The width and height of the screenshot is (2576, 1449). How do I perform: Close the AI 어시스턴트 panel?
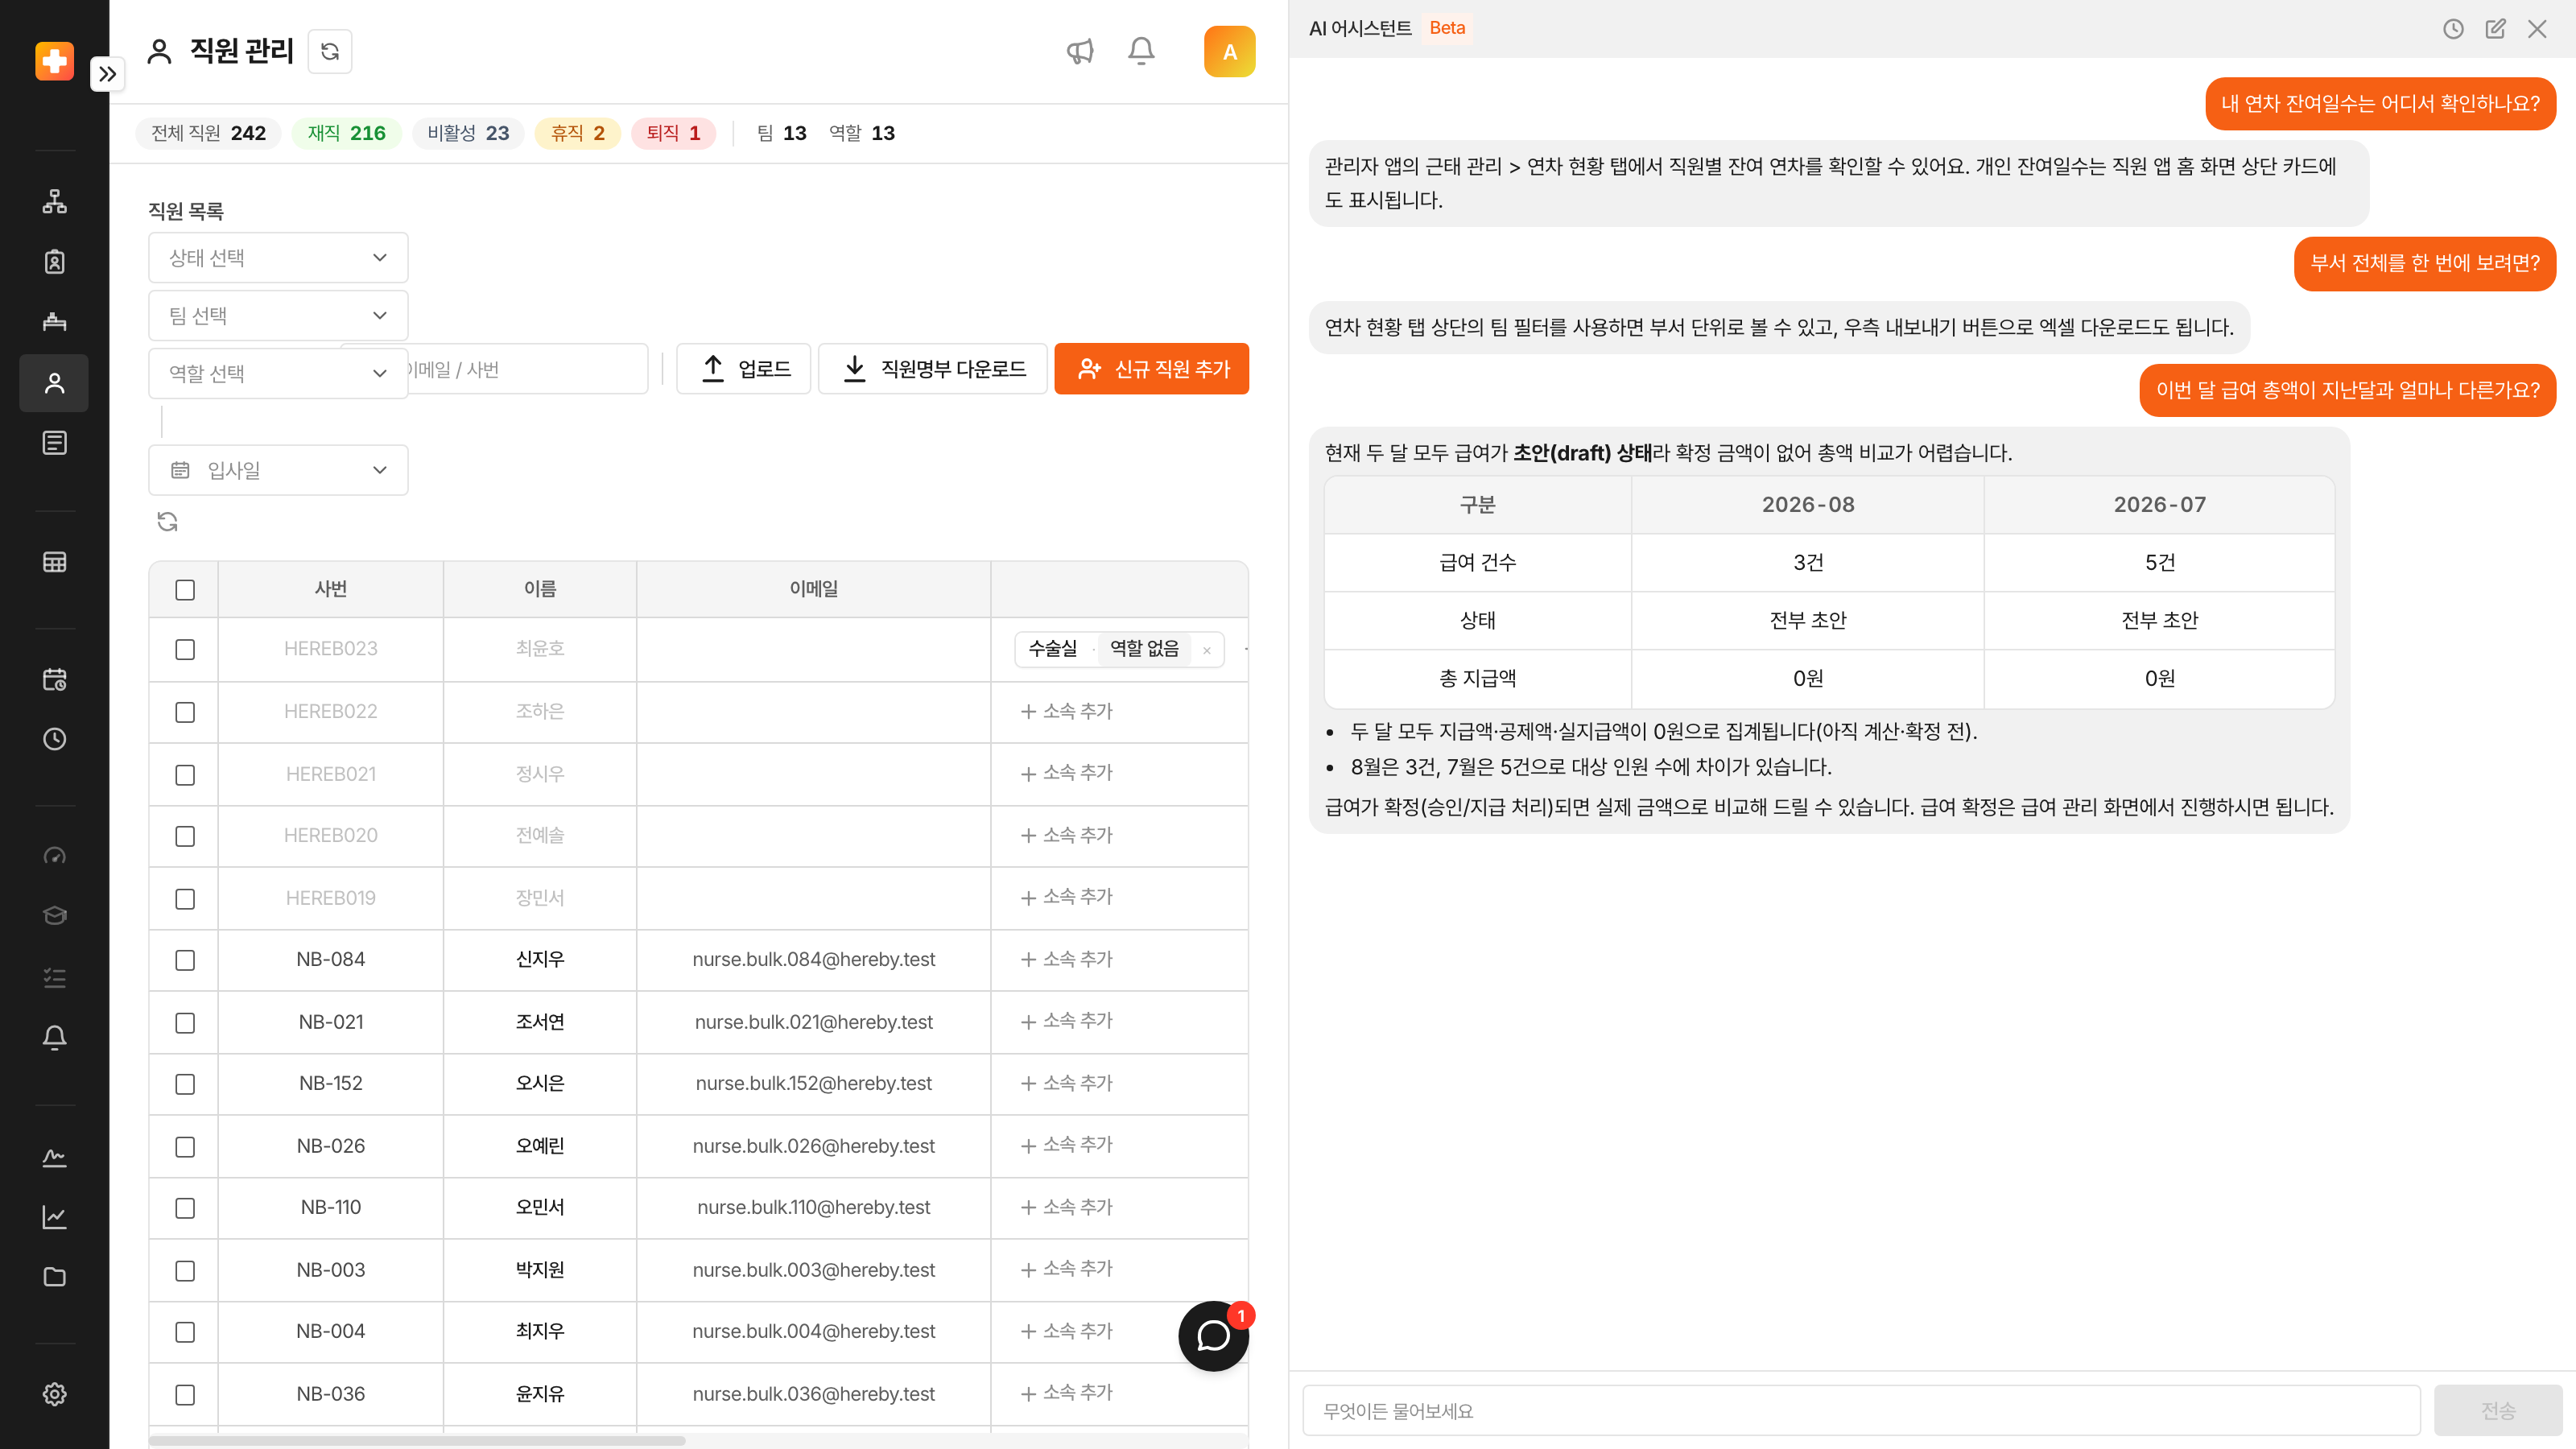tap(2537, 29)
